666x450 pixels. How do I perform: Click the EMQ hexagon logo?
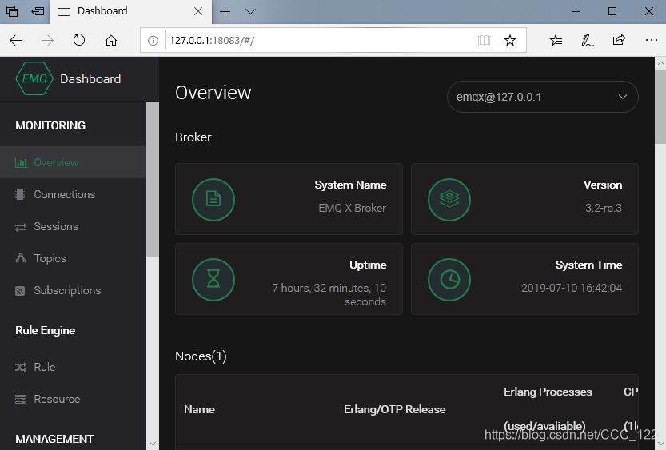click(34, 78)
